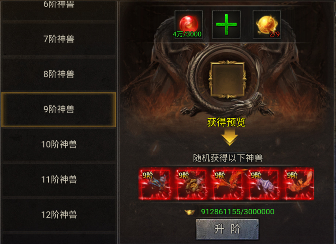The height and width of the screenshot is (244, 336).
Task: Click the green plus add slot
Action: point(226,25)
